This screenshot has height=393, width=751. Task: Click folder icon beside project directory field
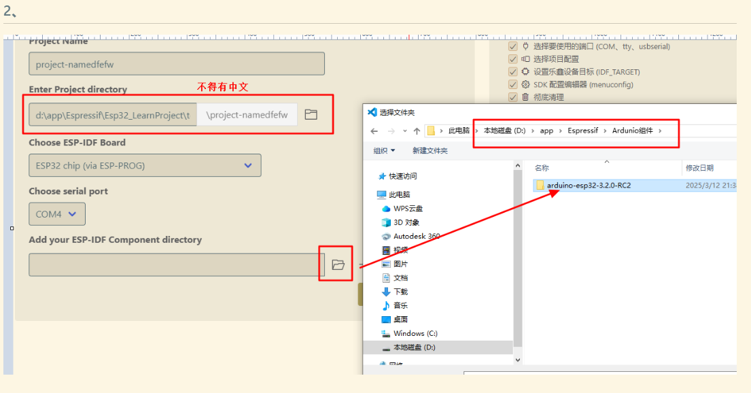point(311,114)
